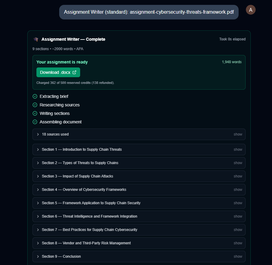Expand Section 6 Threat Intelligence chevron
Screen dimensions: 272x265
click(38, 216)
